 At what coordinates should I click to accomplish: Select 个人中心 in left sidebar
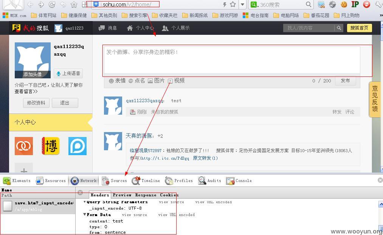coord(51,122)
